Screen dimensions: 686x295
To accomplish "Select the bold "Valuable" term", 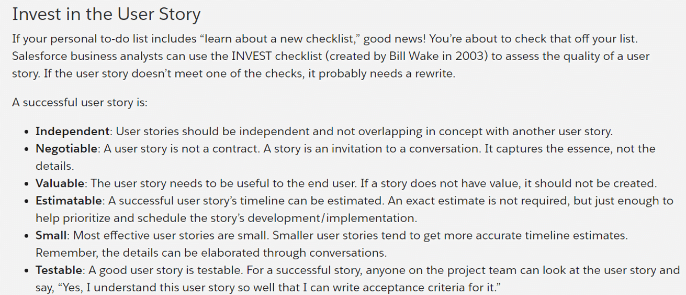I will click(60, 183).
